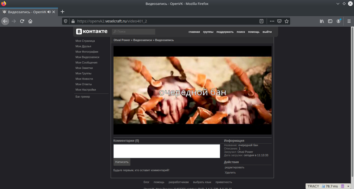Viewport: 354px width, 189px height.
Task: Reload the current page
Action: (22, 21)
